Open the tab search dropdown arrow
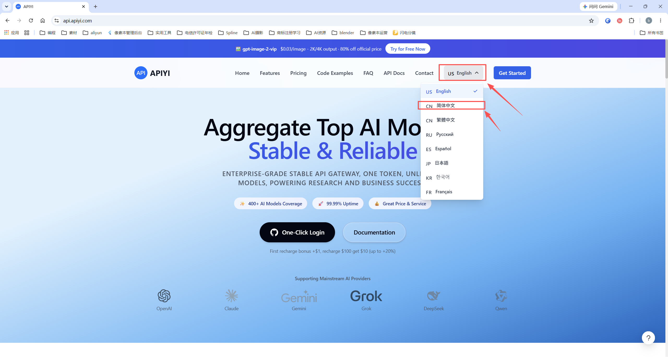This screenshot has width=668, height=360. pos(7,7)
